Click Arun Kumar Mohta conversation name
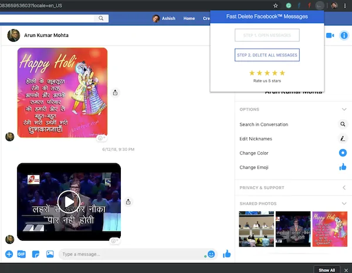352x273 pixels. [x=46, y=35]
